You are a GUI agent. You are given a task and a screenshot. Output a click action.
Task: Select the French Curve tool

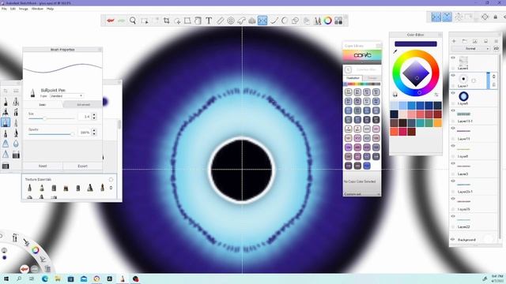(241, 21)
